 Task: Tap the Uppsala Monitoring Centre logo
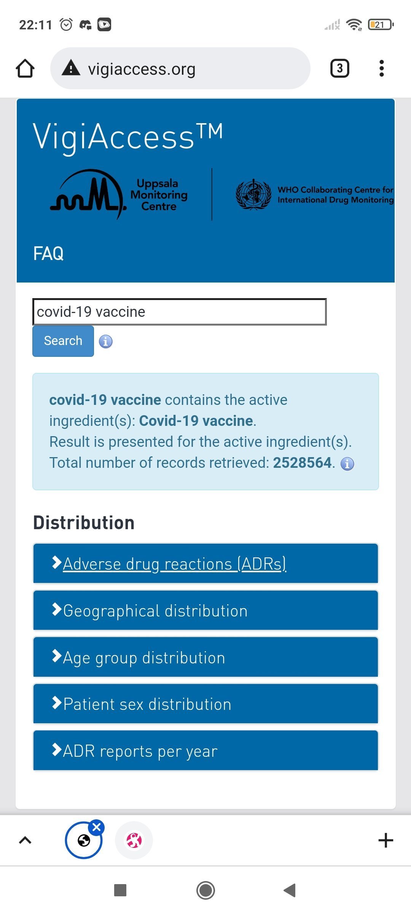(x=119, y=194)
